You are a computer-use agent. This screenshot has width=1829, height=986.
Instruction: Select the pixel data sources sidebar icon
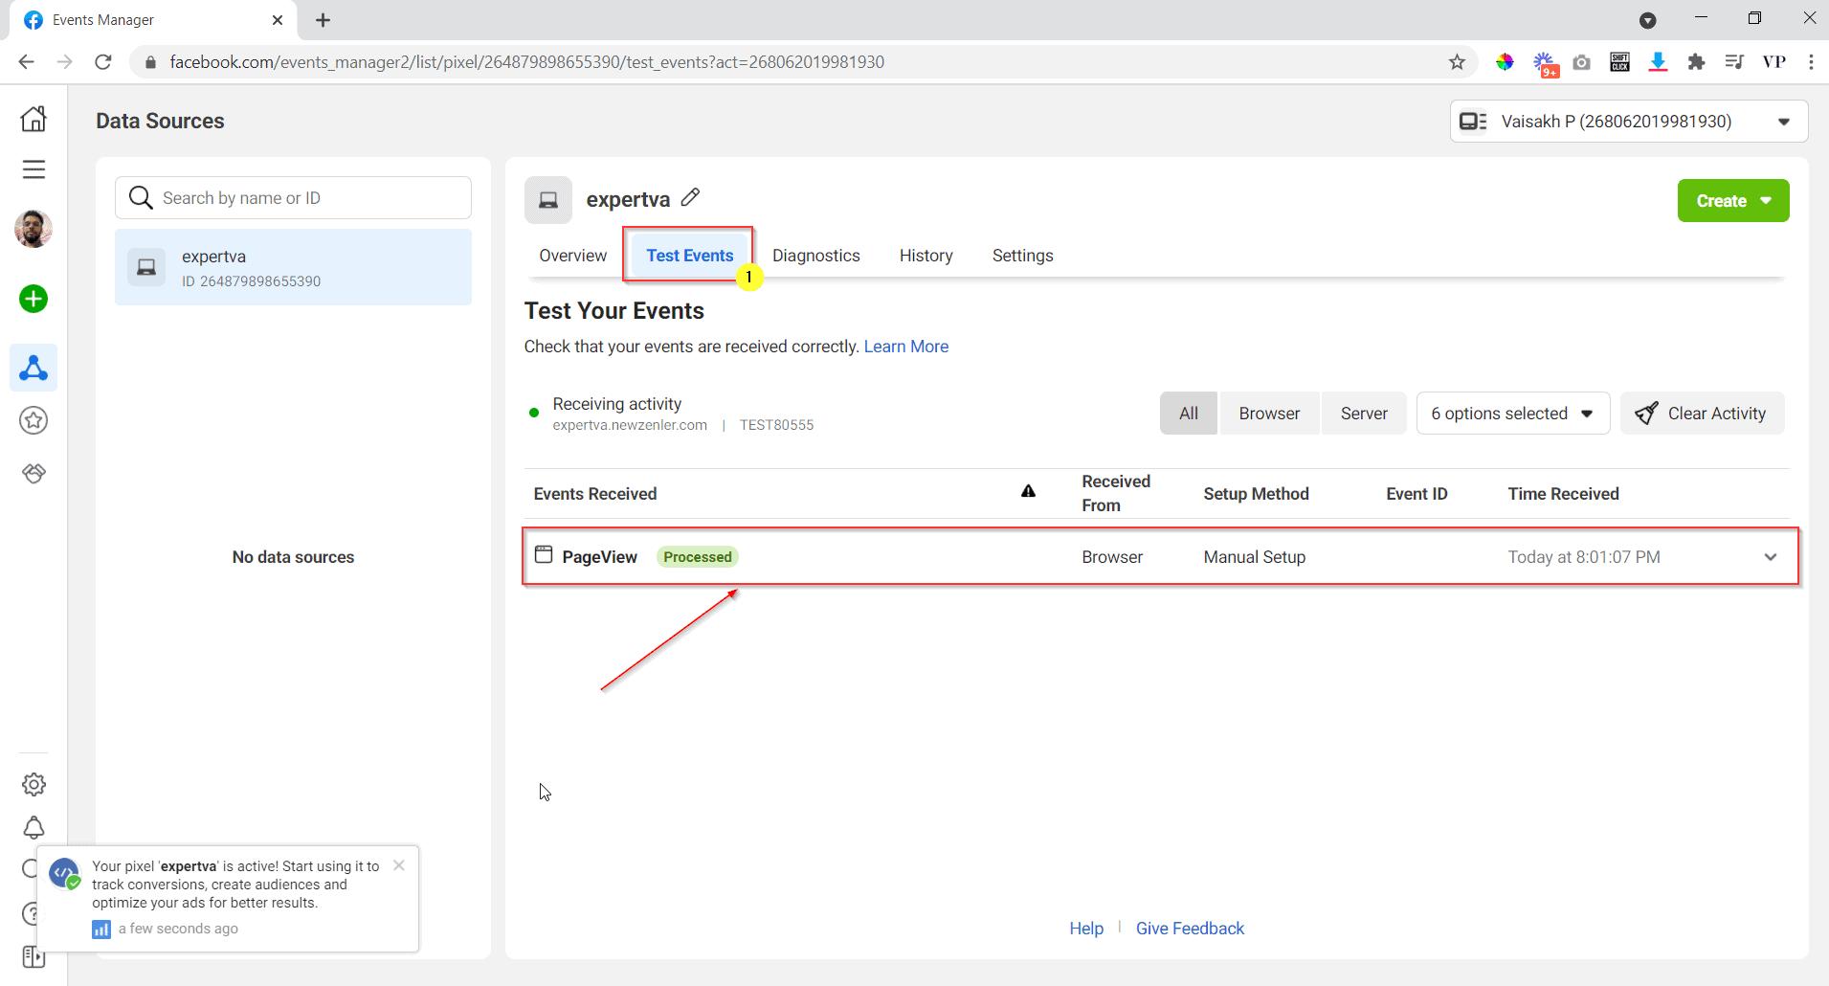pos(33,368)
